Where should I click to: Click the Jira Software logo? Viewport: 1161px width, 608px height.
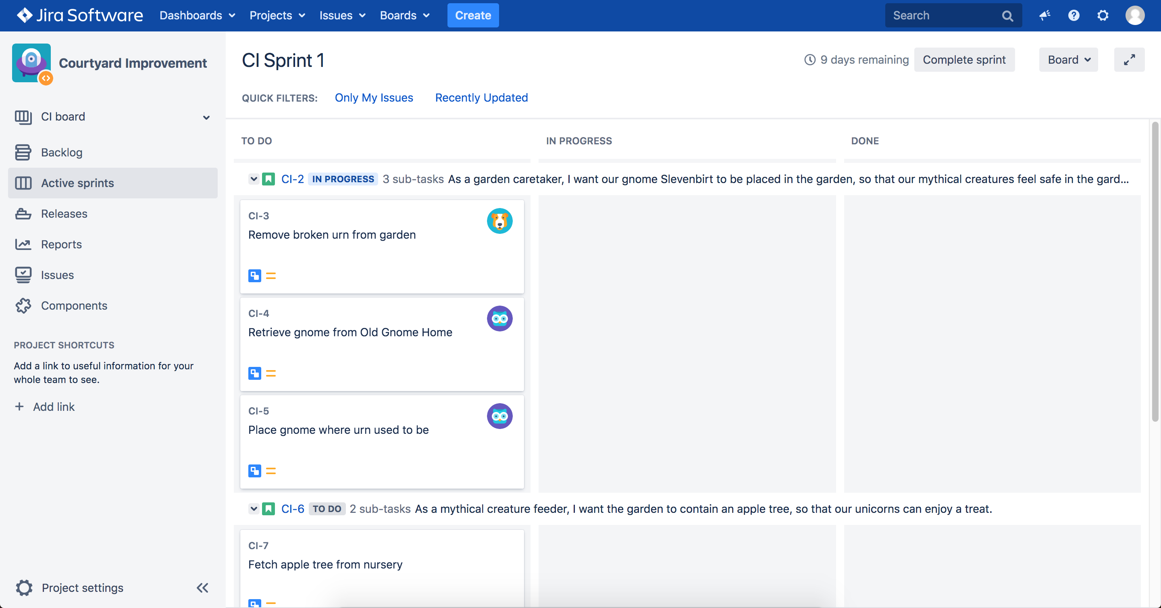pyautogui.click(x=80, y=15)
